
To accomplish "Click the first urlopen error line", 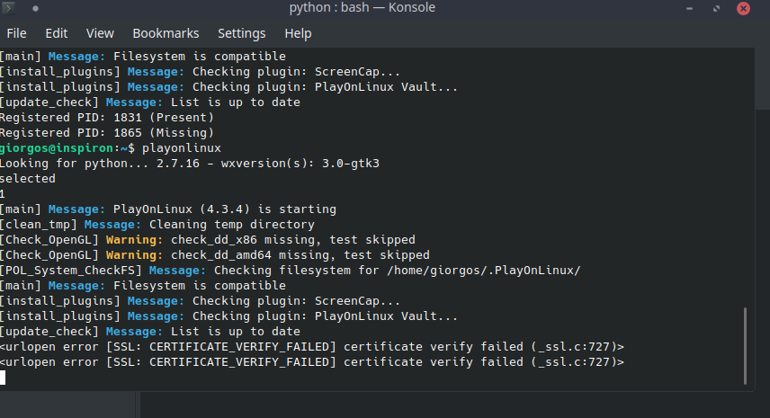I will tap(312, 347).
